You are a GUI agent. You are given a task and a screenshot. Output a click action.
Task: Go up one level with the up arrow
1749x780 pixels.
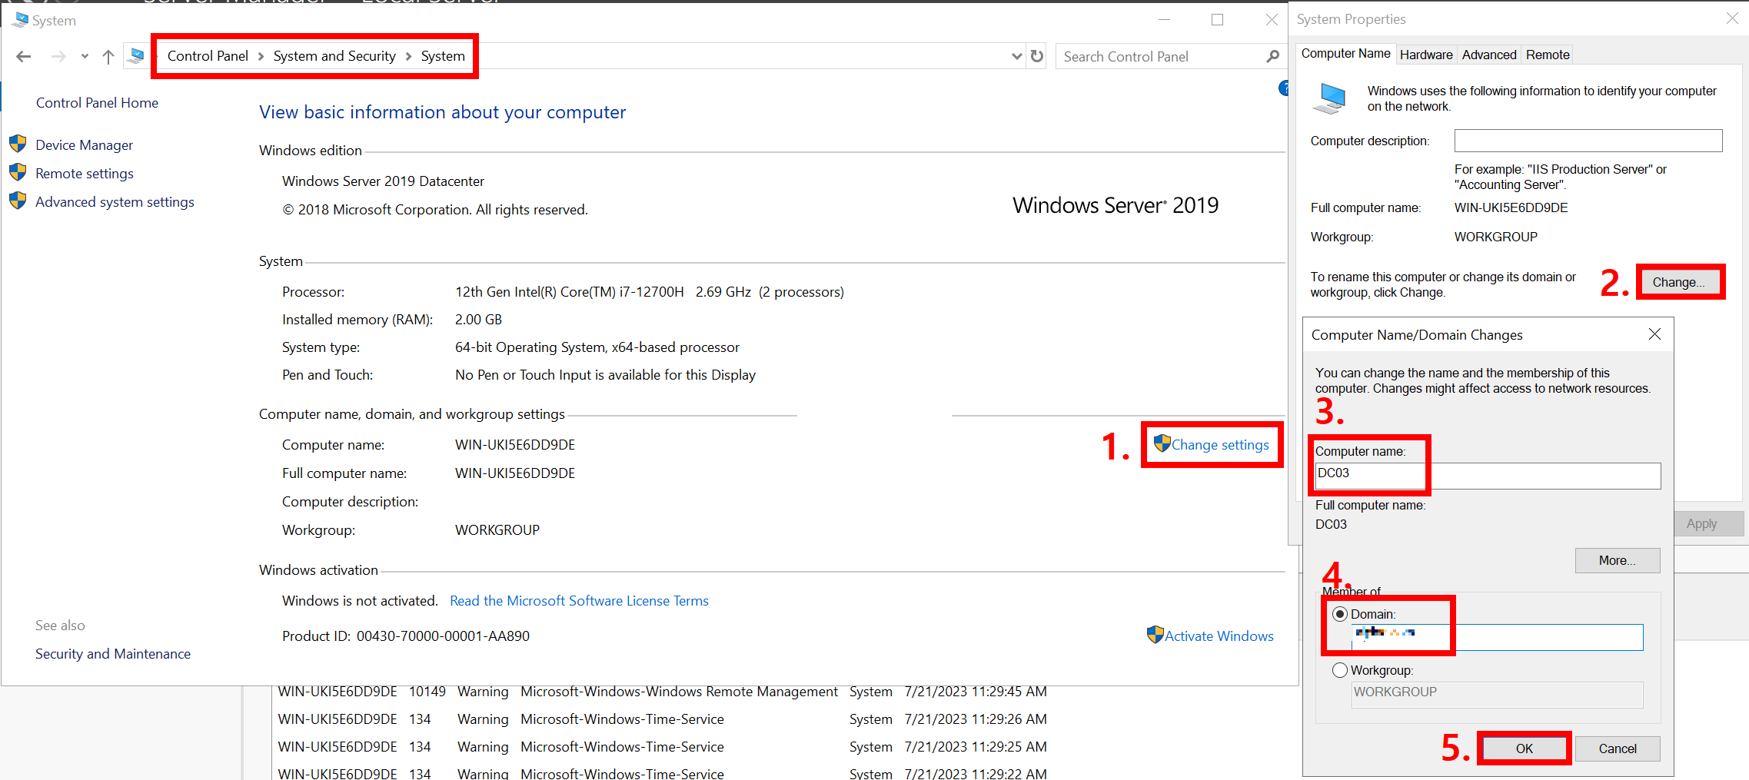[x=108, y=56]
